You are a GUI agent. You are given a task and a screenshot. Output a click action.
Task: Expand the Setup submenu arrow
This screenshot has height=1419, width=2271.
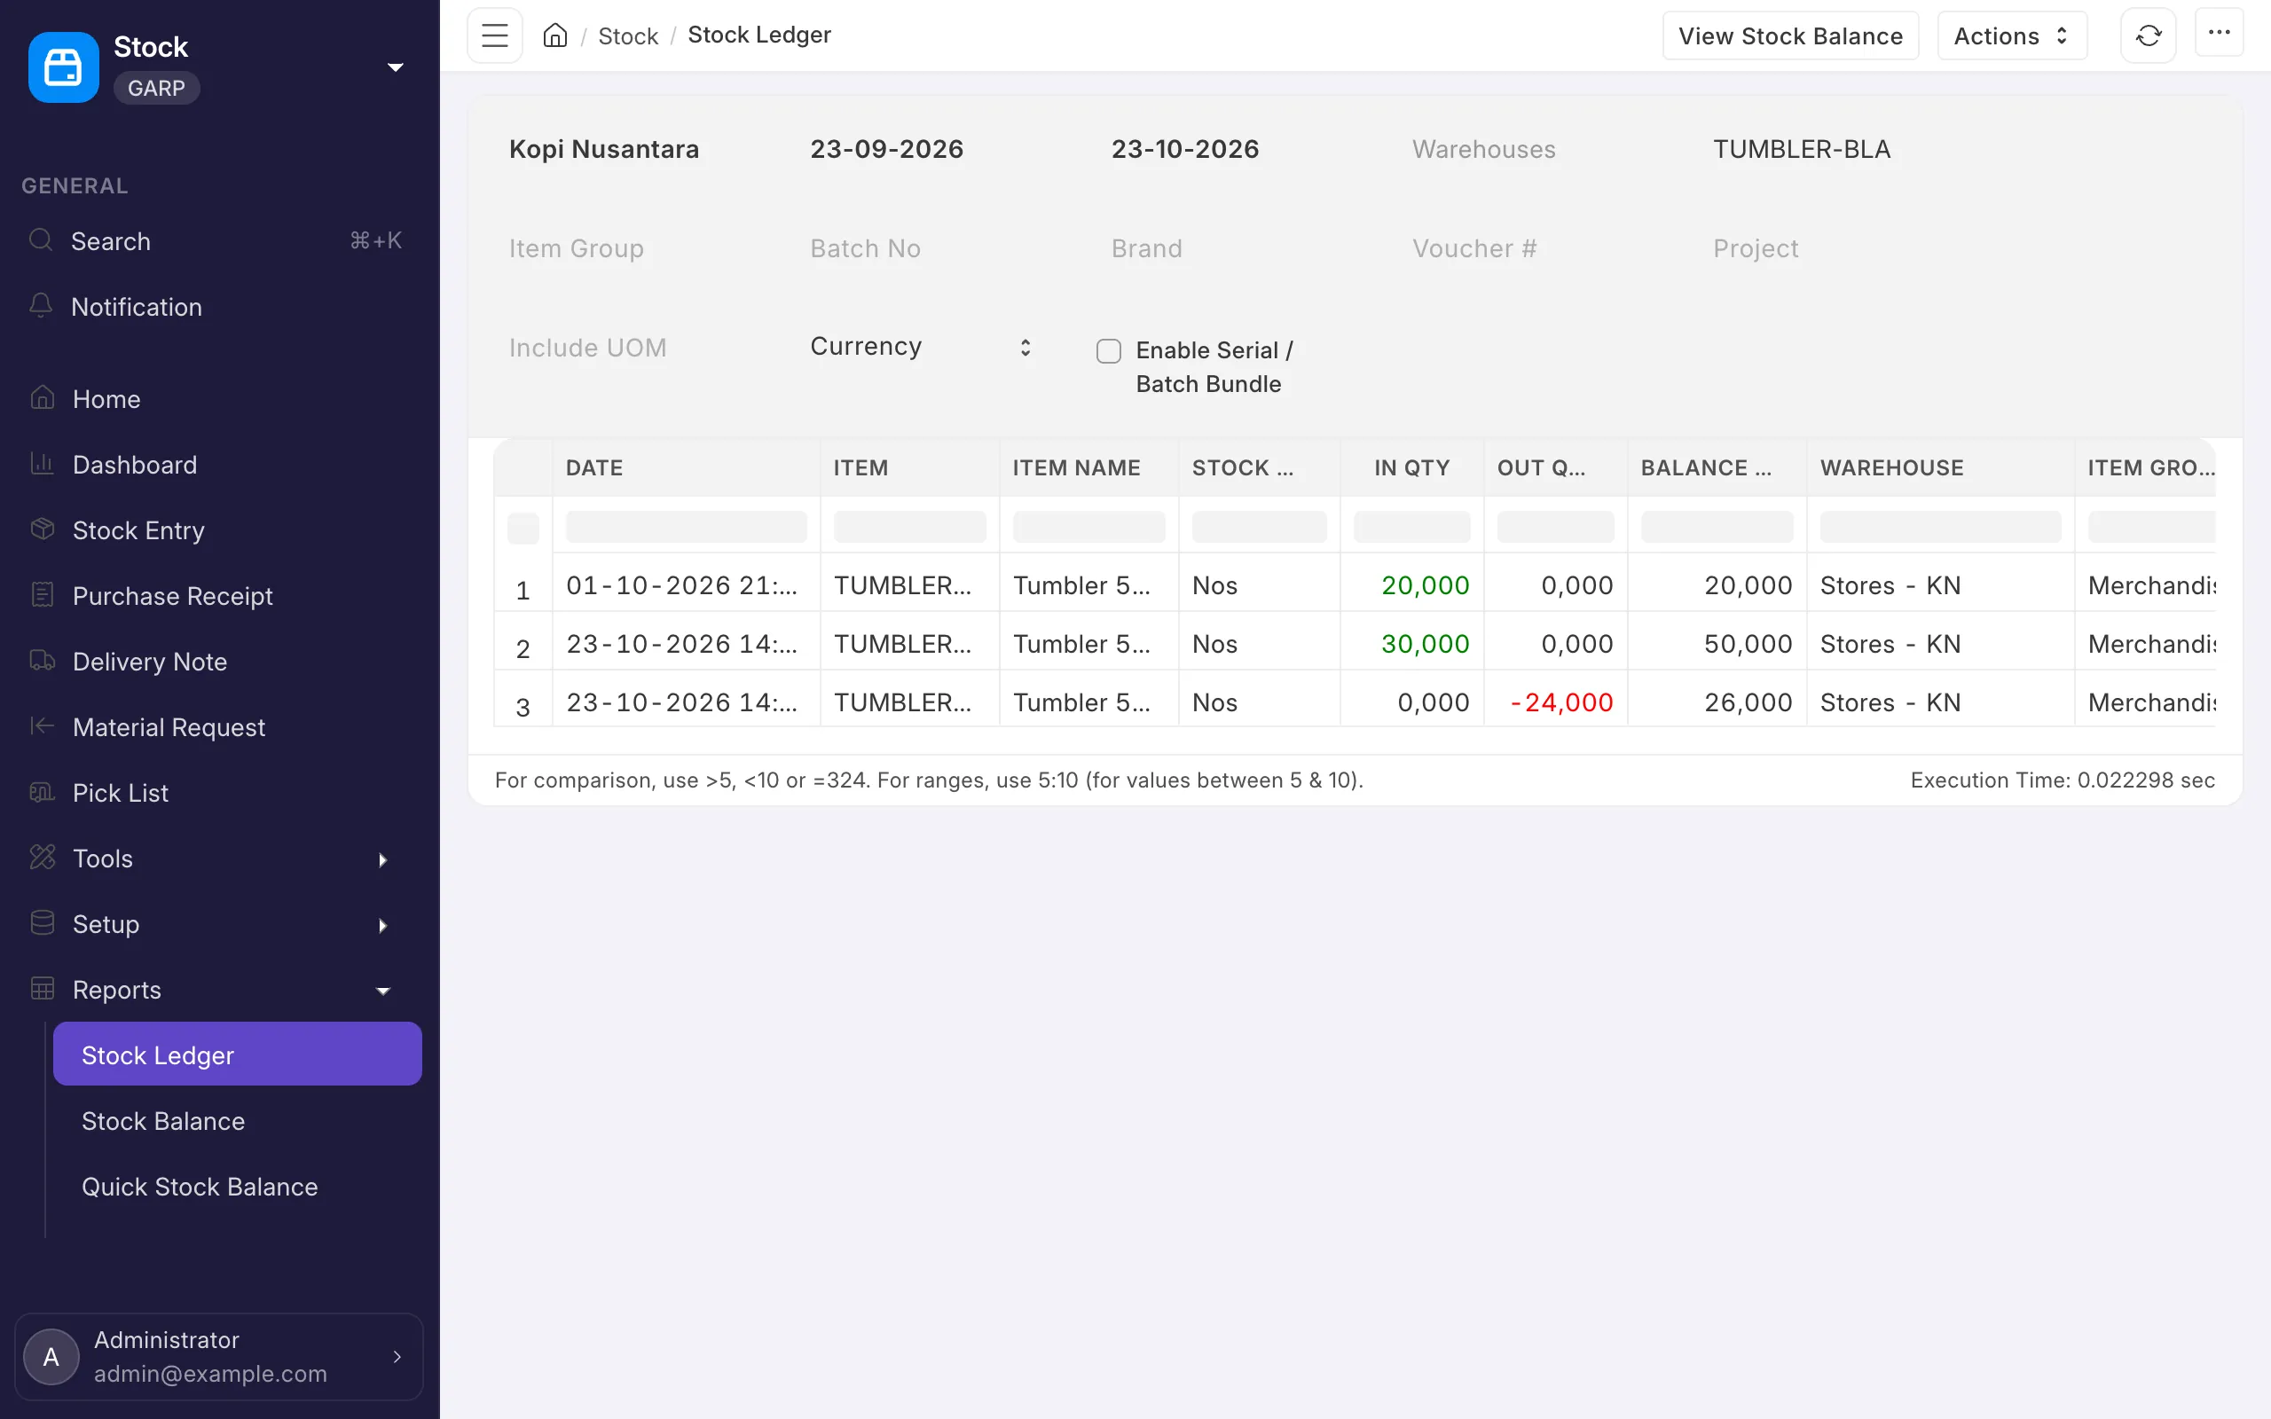(382, 925)
